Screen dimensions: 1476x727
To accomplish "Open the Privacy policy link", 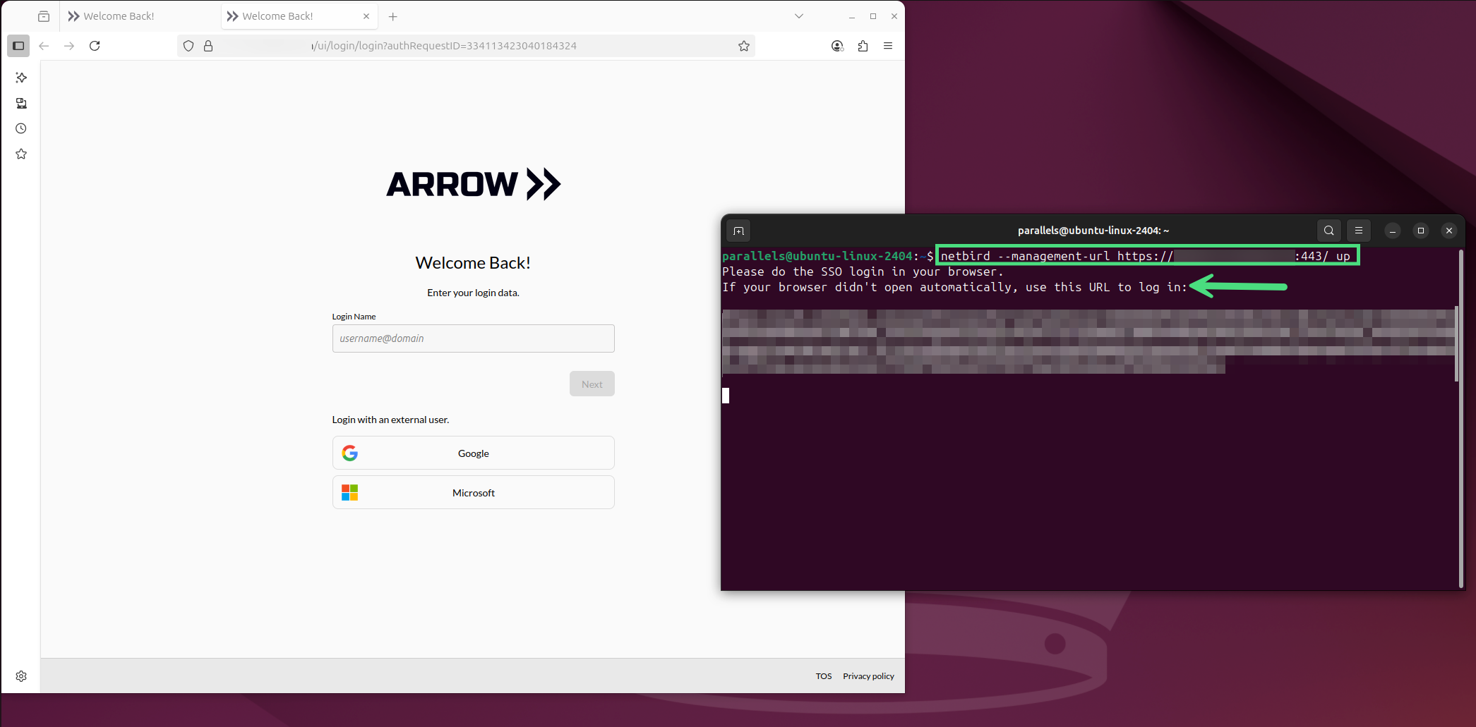I will coord(868,676).
